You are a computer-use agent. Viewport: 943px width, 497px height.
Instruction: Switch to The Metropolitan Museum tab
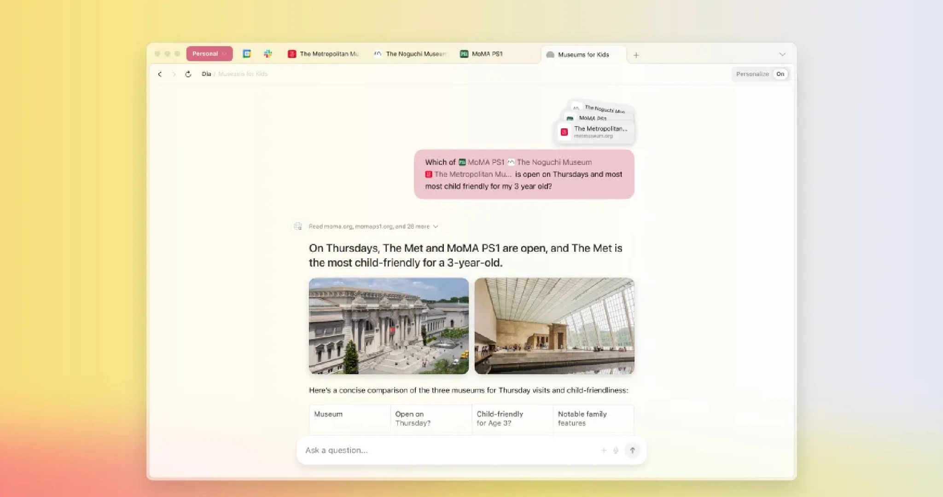coord(324,54)
